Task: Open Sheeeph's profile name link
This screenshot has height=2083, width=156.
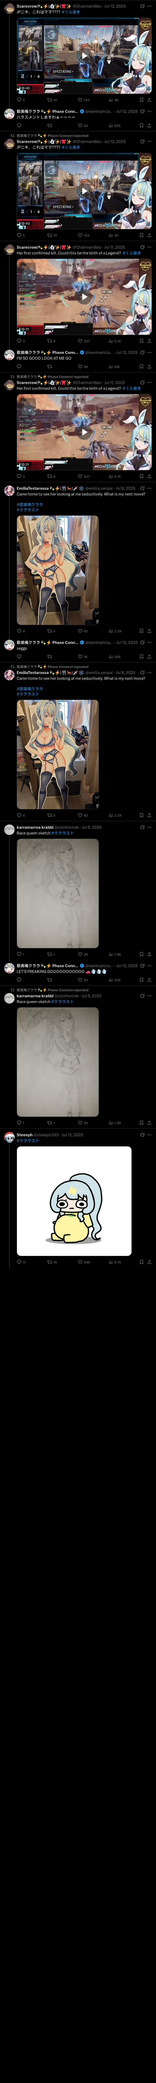Action: click(24, 1134)
